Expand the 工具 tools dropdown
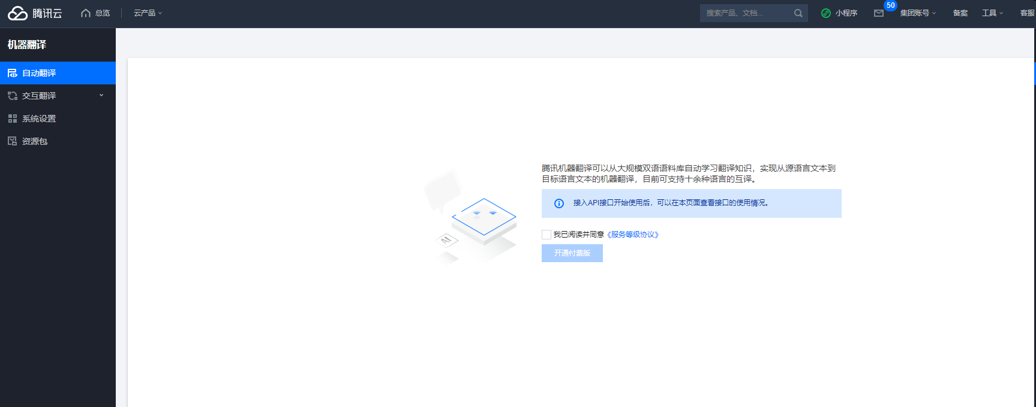Viewport: 1036px width, 407px height. click(992, 13)
